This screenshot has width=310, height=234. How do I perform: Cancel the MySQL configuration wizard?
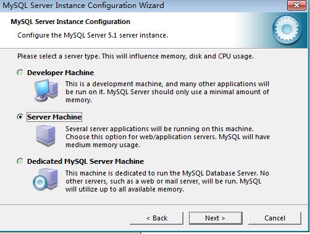275,218
